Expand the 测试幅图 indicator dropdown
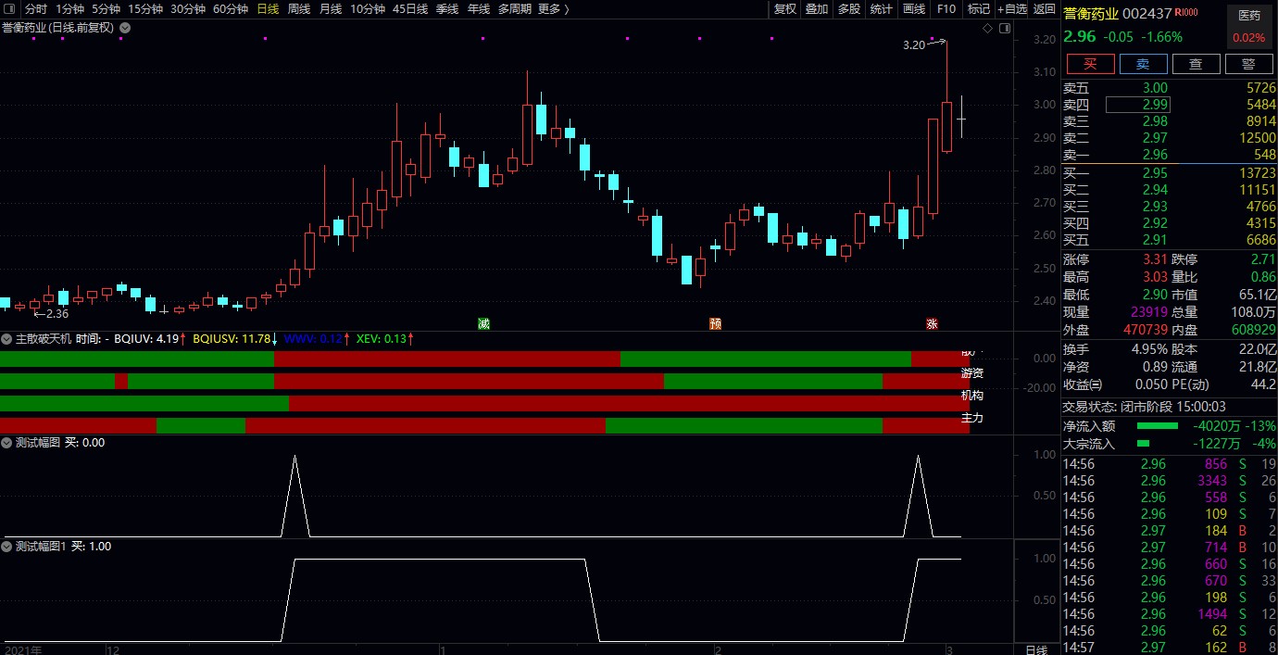Screen dimensions: 1278x655 (x=7, y=443)
